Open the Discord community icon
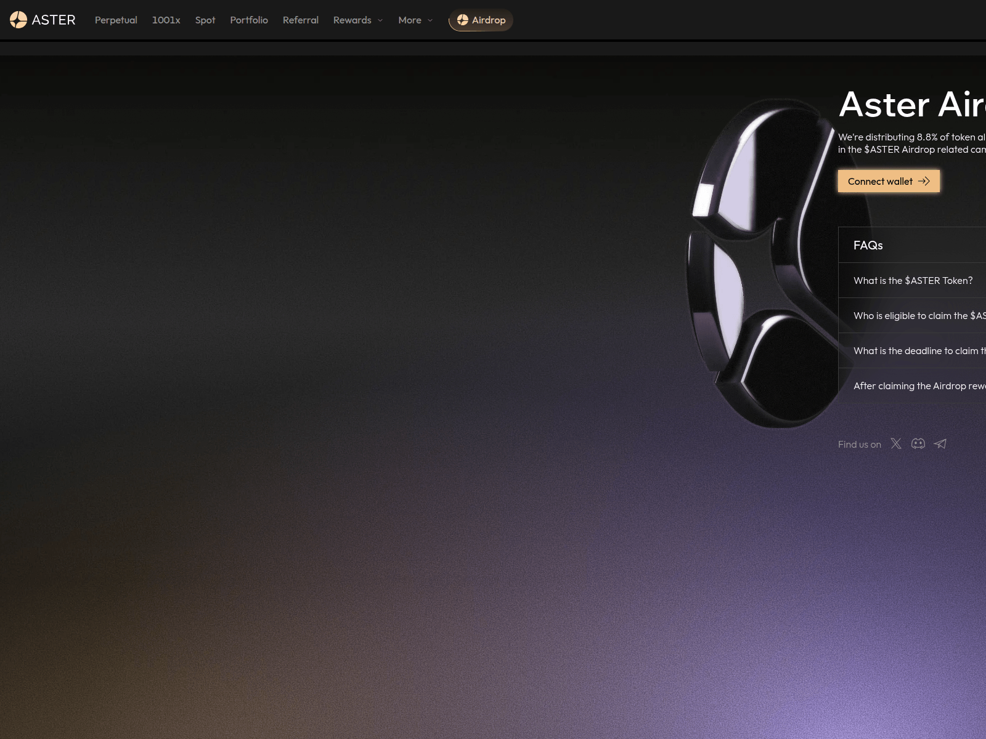The image size is (986, 739). pyautogui.click(x=918, y=443)
